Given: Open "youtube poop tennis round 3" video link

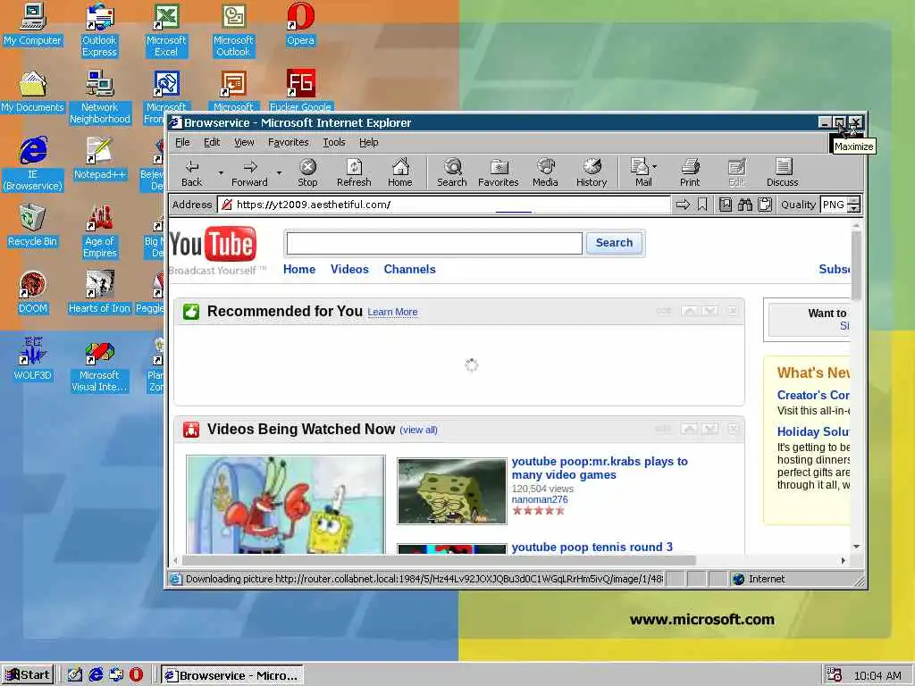Looking at the screenshot, I should [x=592, y=548].
